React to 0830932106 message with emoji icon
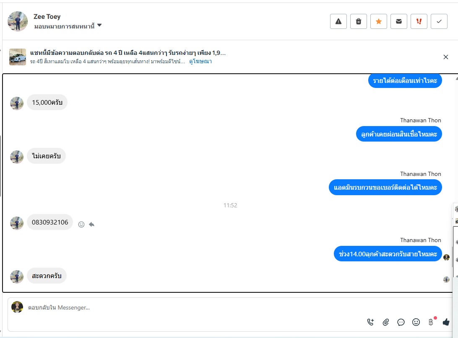458x338 pixels. click(x=81, y=224)
